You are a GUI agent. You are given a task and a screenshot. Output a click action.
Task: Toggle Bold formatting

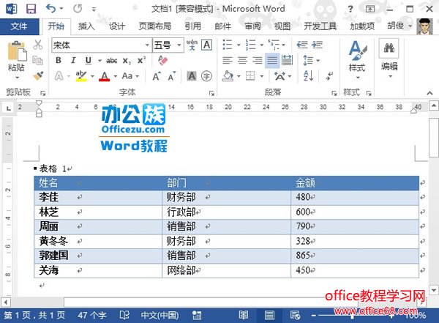pyautogui.click(x=59, y=60)
